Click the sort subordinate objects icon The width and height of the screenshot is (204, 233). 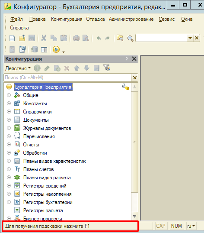96,68
